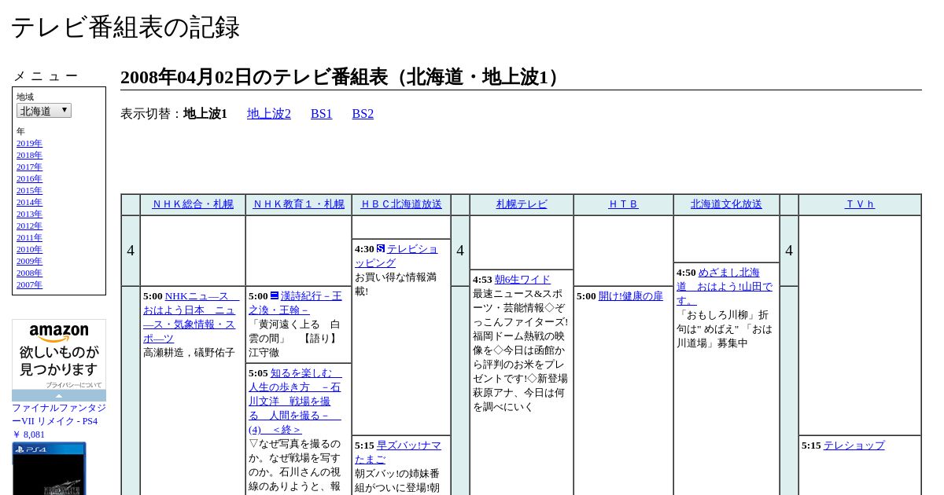Open the ＨＴＢ channel header
Screen dimensions: 944x495
(623, 204)
